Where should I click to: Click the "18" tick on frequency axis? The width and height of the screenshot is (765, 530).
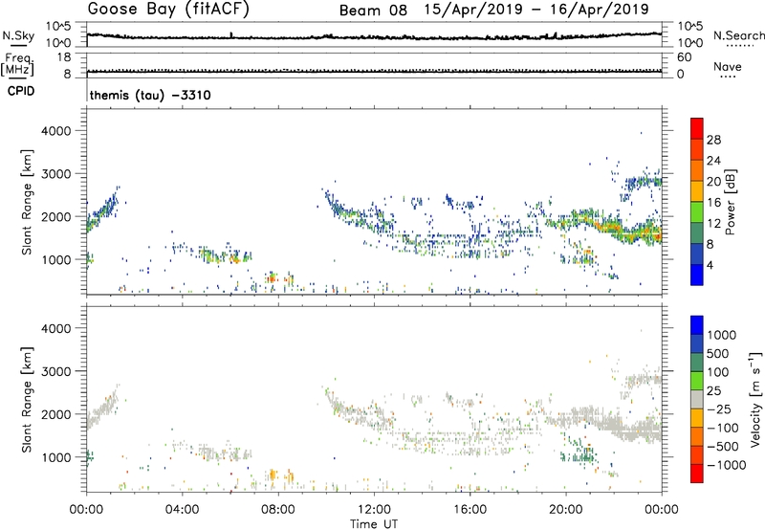pyautogui.click(x=64, y=57)
